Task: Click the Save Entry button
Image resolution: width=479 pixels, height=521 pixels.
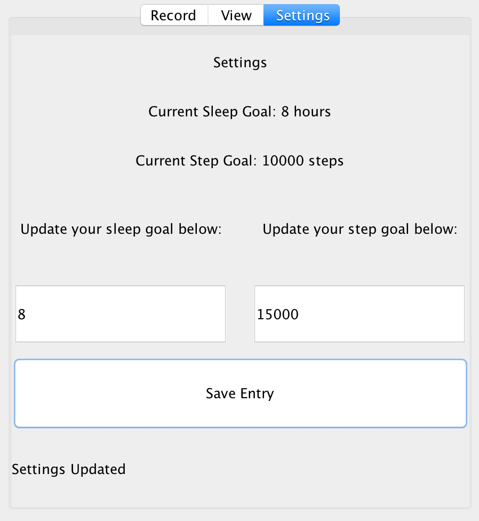Action: (x=241, y=393)
